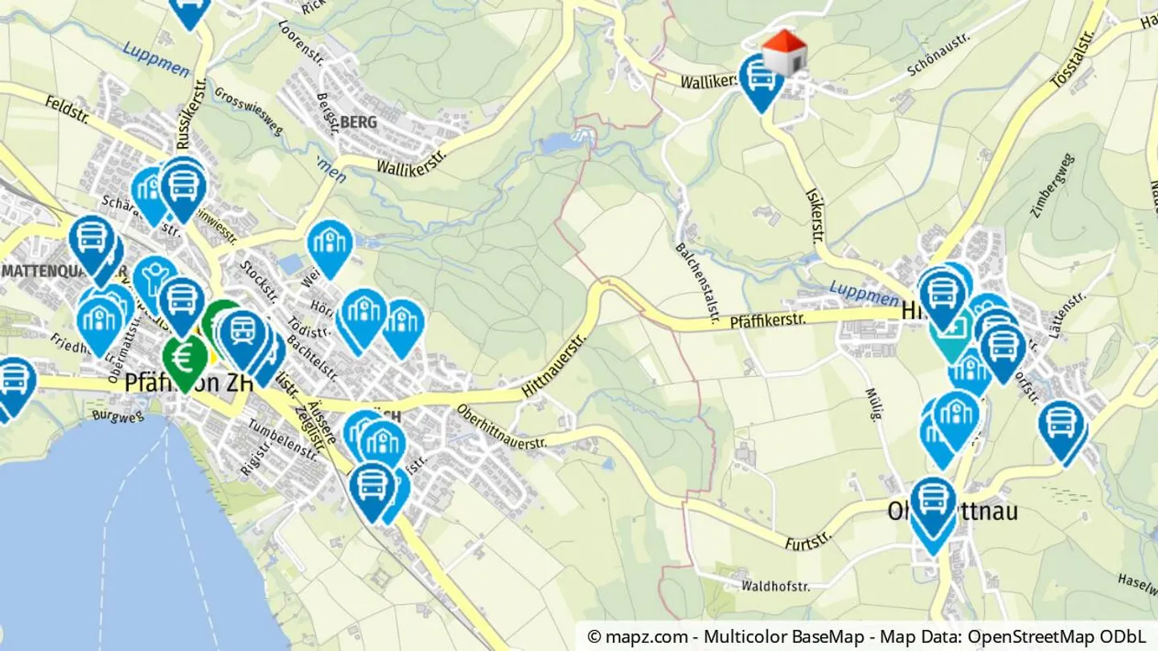
Task: Click the bus marker on Äussere Zelglistr. south
Action: [372, 488]
